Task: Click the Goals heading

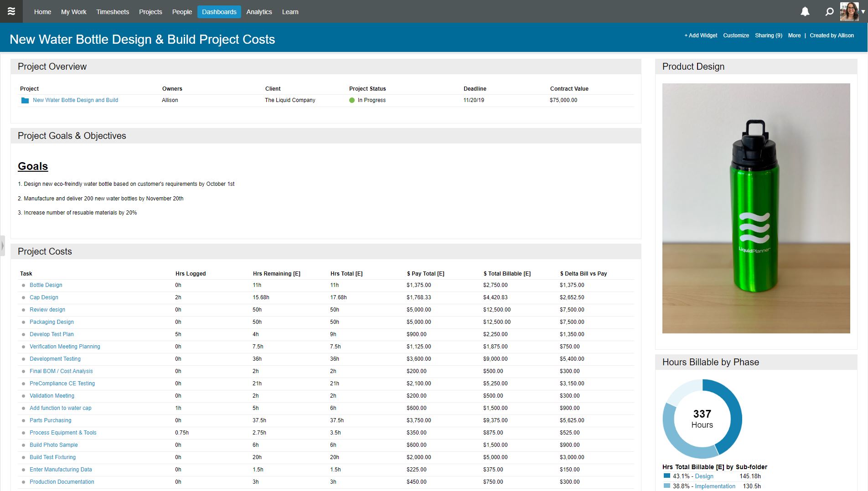Action: click(33, 166)
